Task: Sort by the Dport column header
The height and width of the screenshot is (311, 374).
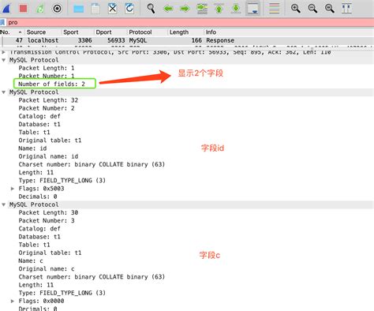Action: [x=110, y=32]
